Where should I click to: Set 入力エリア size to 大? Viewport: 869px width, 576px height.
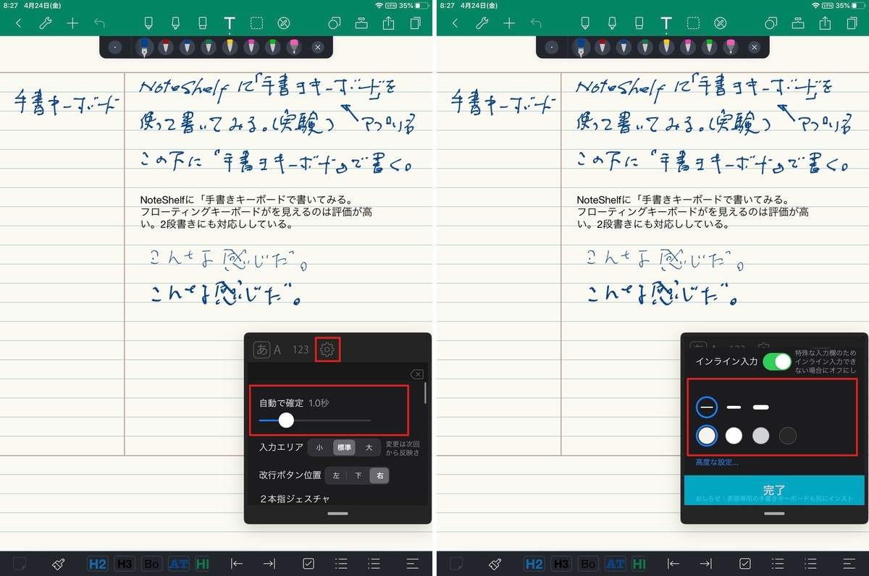[369, 447]
